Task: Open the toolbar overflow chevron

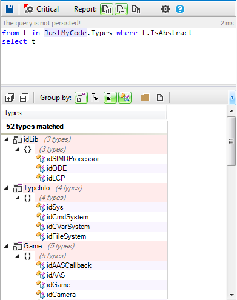Action: pos(232,98)
